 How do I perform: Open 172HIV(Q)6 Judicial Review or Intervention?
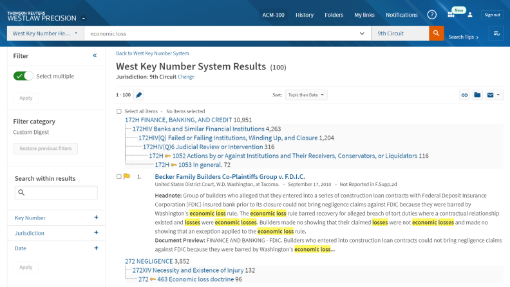[x=203, y=147]
